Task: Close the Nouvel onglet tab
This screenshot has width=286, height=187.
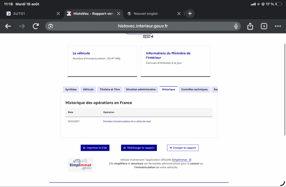Action: [179, 14]
